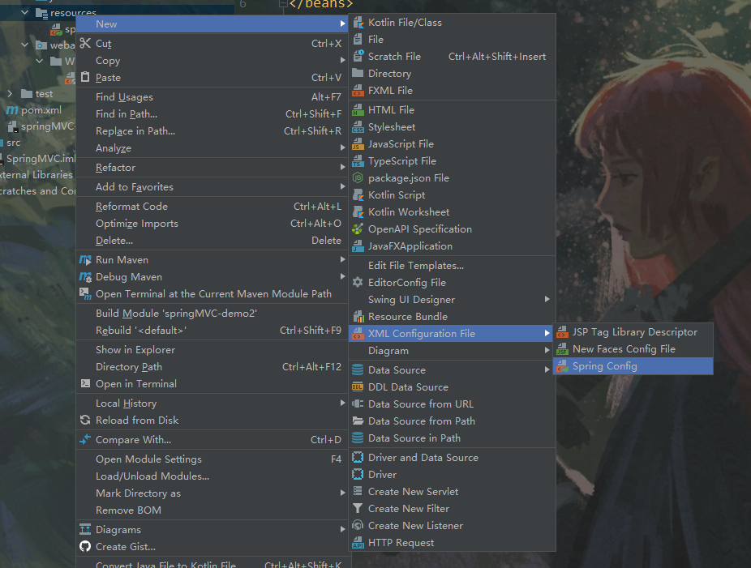Click the HTTP Request API icon
This screenshot has height=568, width=751.
pos(358,543)
